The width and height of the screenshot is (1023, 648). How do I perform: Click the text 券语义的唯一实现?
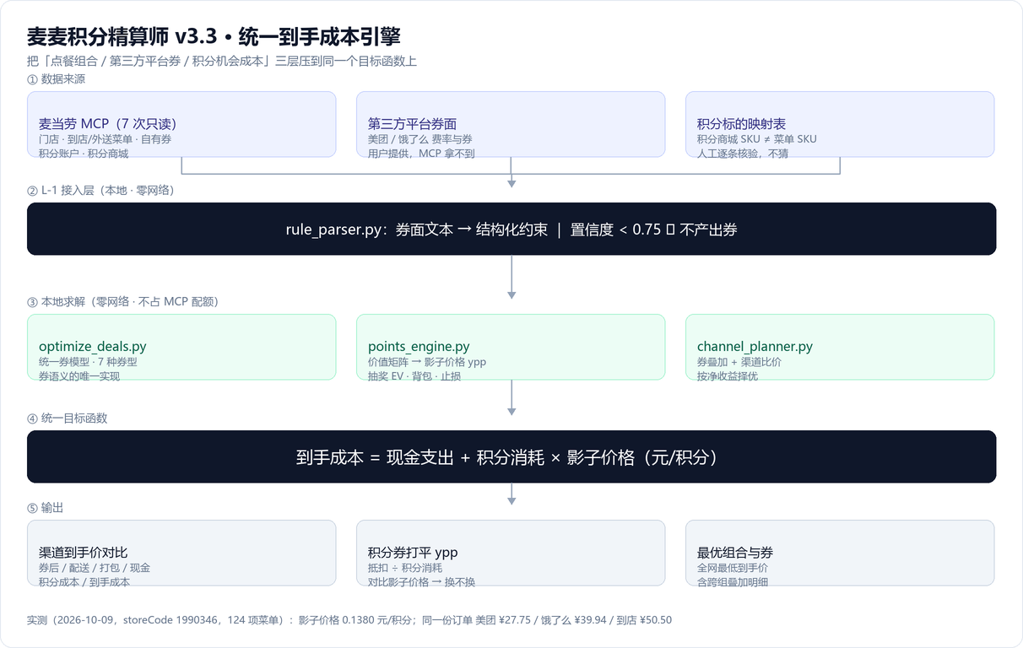[79, 376]
